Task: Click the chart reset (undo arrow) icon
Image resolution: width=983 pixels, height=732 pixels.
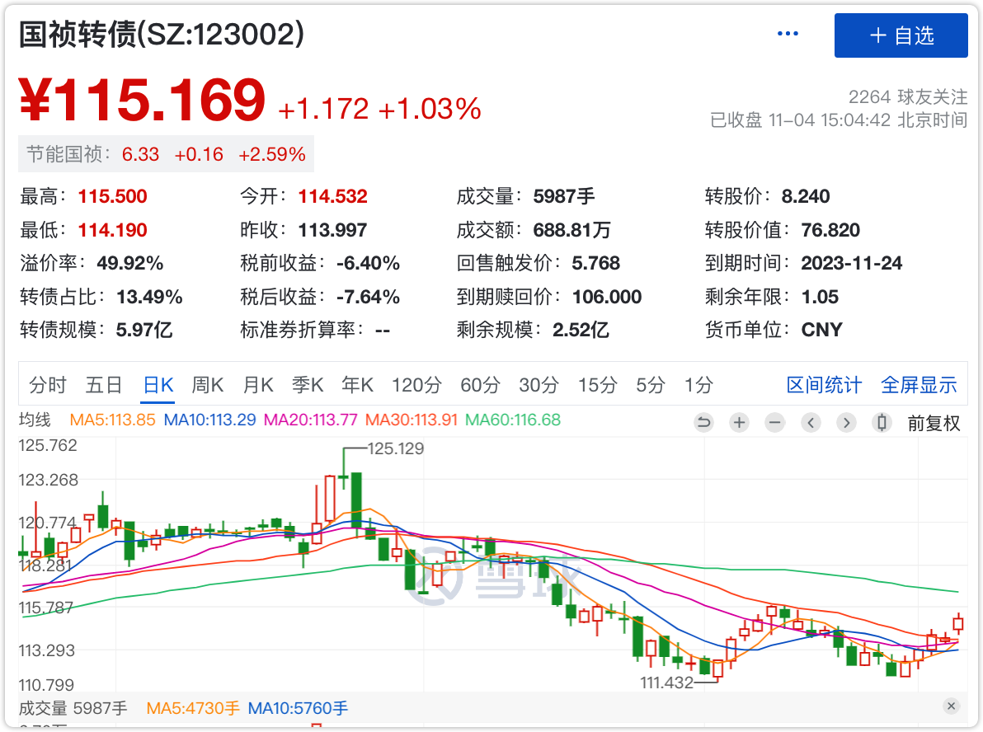Action: (x=703, y=423)
